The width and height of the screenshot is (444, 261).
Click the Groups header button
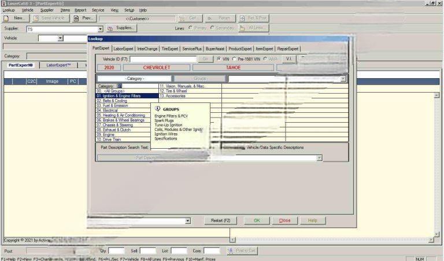tap(199, 79)
